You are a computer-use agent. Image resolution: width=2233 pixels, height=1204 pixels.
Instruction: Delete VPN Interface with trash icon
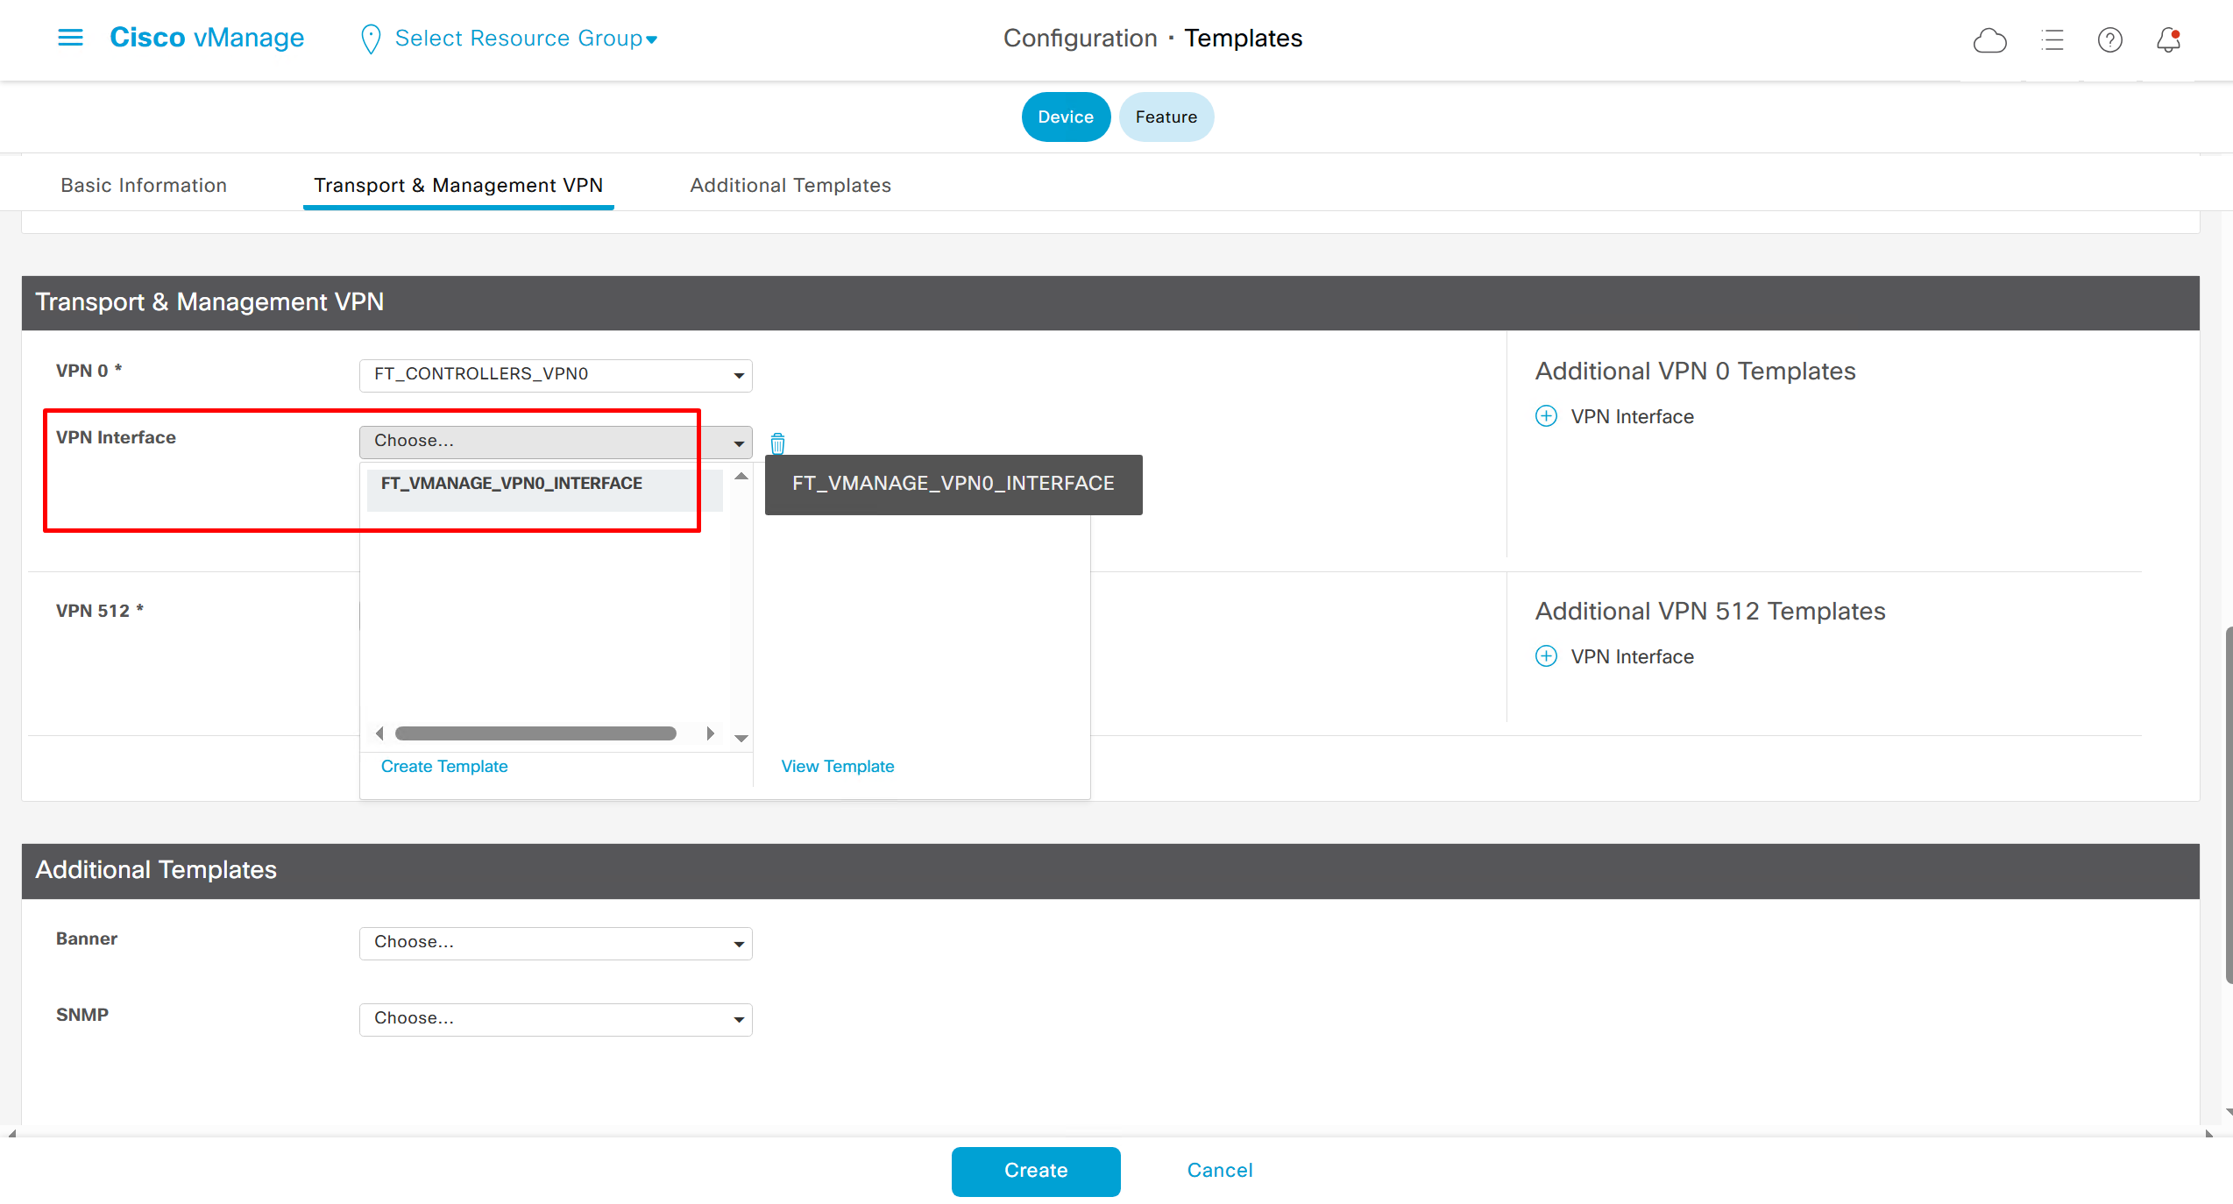point(777,443)
